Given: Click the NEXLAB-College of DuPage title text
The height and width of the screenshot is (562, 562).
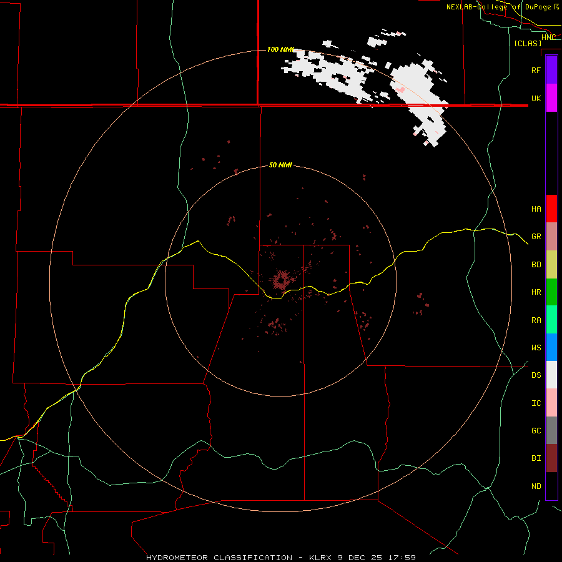Looking at the screenshot, I should click(498, 7).
